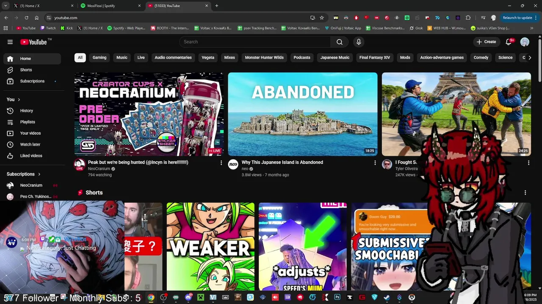Select the Podcasts category chip

click(x=302, y=57)
